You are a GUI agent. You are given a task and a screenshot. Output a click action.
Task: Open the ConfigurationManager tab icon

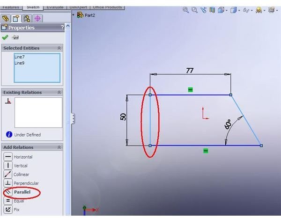pos(27,18)
